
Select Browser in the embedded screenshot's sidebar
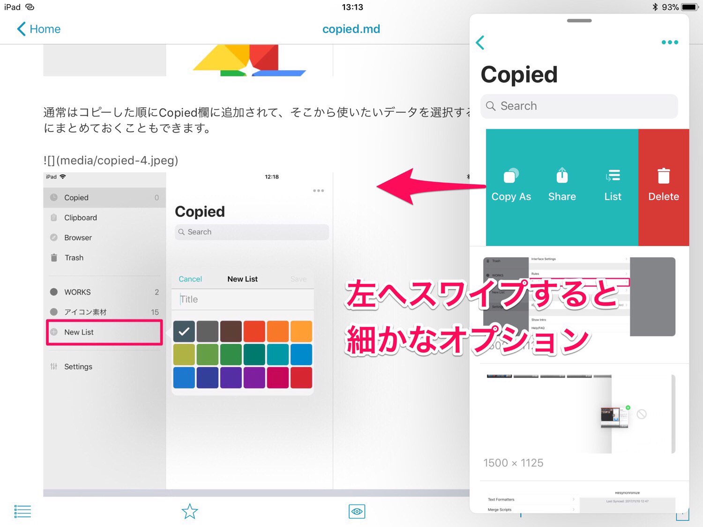105,238
